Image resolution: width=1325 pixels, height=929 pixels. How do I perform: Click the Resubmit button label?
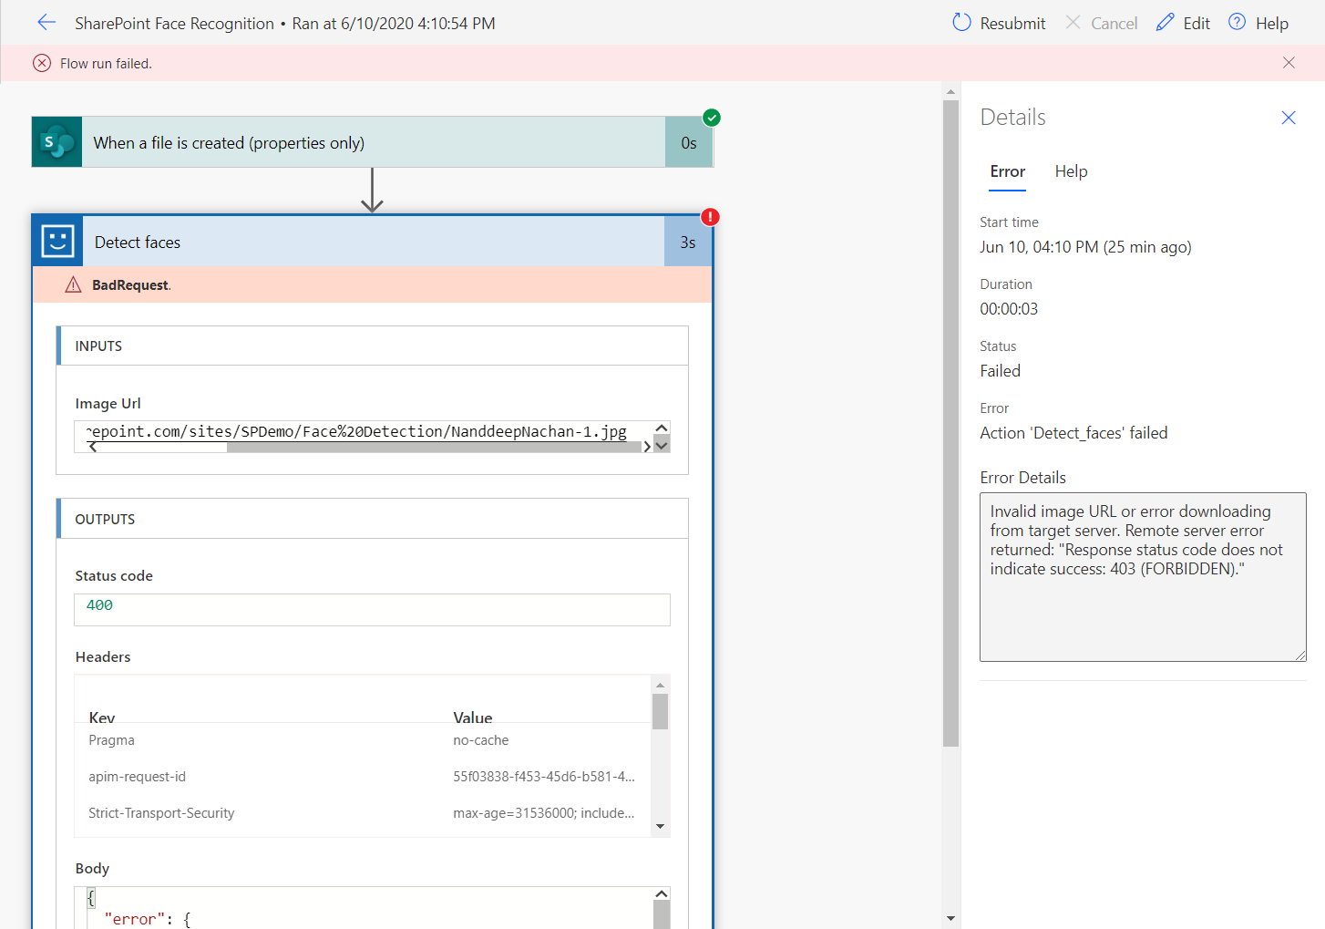click(x=1012, y=23)
